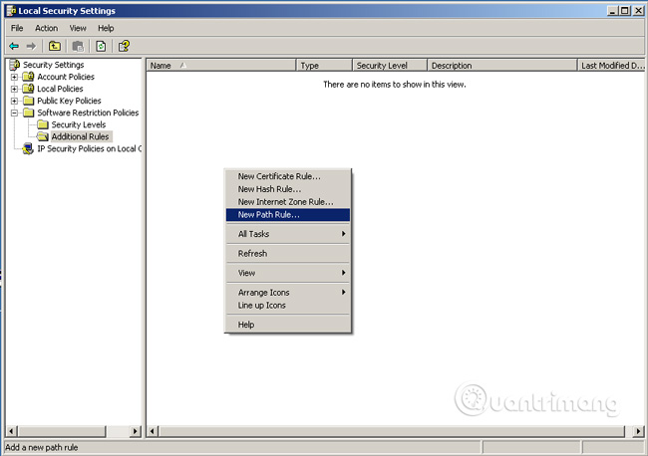
Task: Click the Refresh toolbar icon
Action: coord(101,46)
